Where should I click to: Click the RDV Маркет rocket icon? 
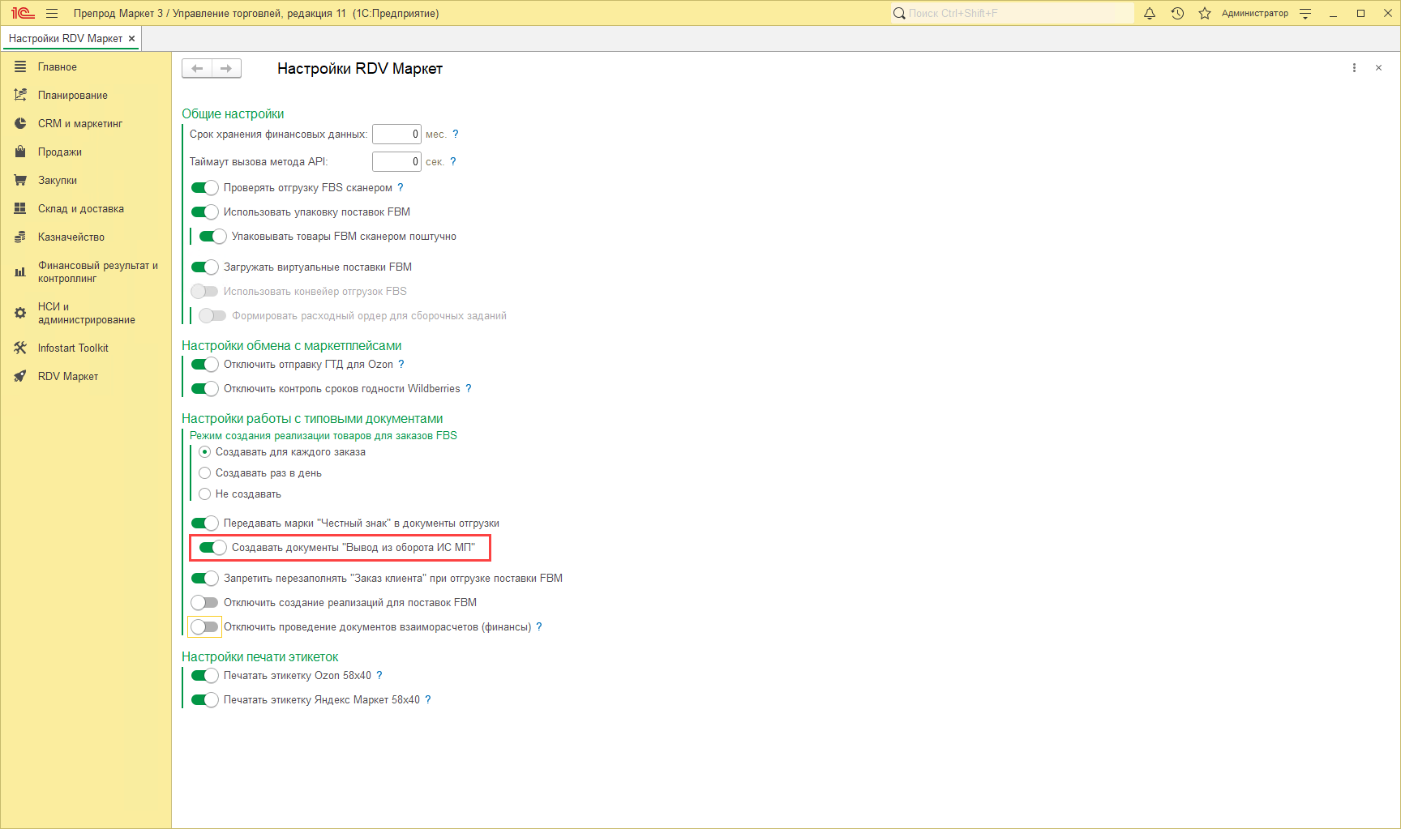[x=20, y=376]
